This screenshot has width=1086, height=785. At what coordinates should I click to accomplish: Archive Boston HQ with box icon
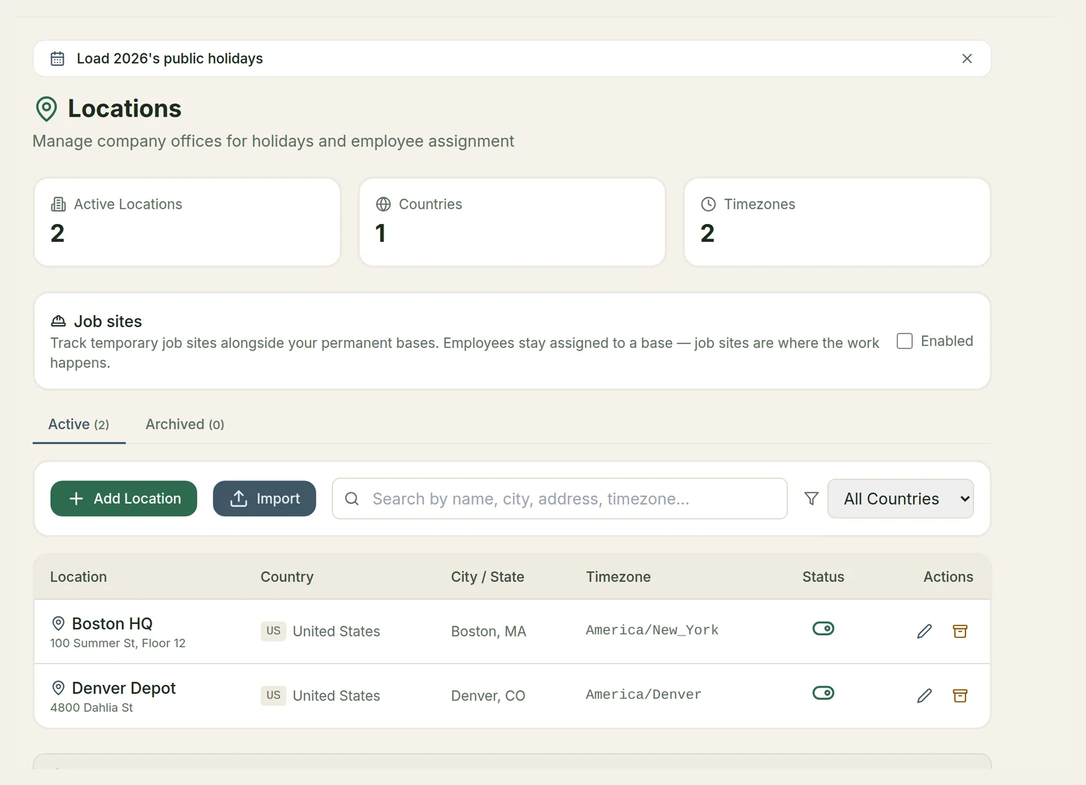point(960,631)
